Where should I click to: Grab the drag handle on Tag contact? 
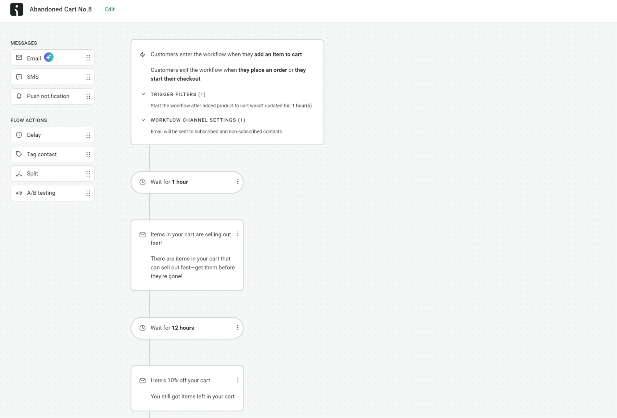[88, 155]
